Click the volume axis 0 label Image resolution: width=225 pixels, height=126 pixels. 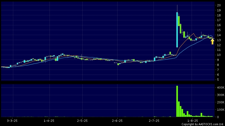click(218, 117)
